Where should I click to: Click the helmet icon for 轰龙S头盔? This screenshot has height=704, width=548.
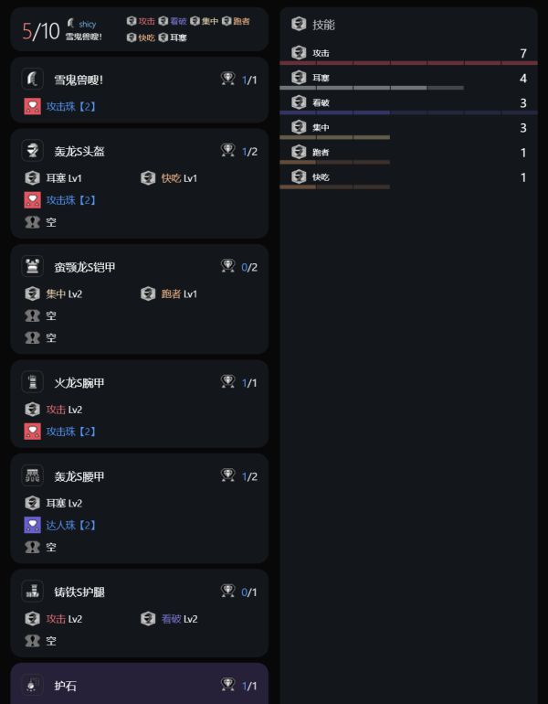pyautogui.click(x=33, y=151)
